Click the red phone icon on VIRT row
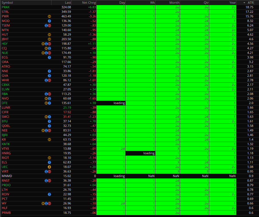 tap(49, 172)
